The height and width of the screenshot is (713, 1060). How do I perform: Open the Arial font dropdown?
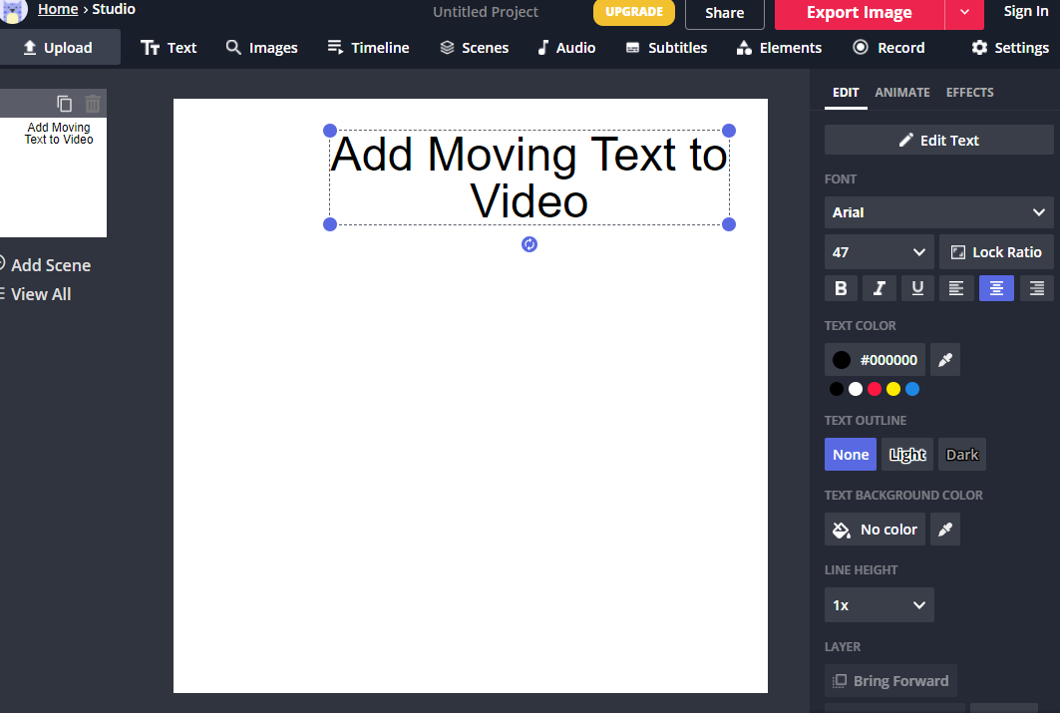937,212
